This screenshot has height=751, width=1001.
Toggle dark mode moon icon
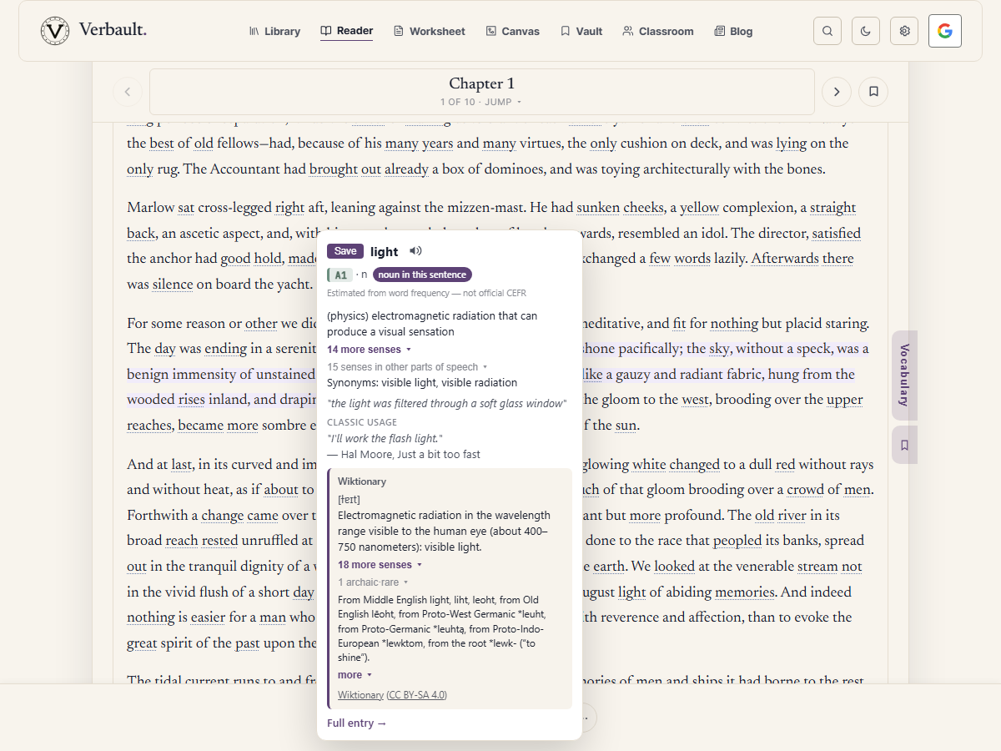pos(866,31)
